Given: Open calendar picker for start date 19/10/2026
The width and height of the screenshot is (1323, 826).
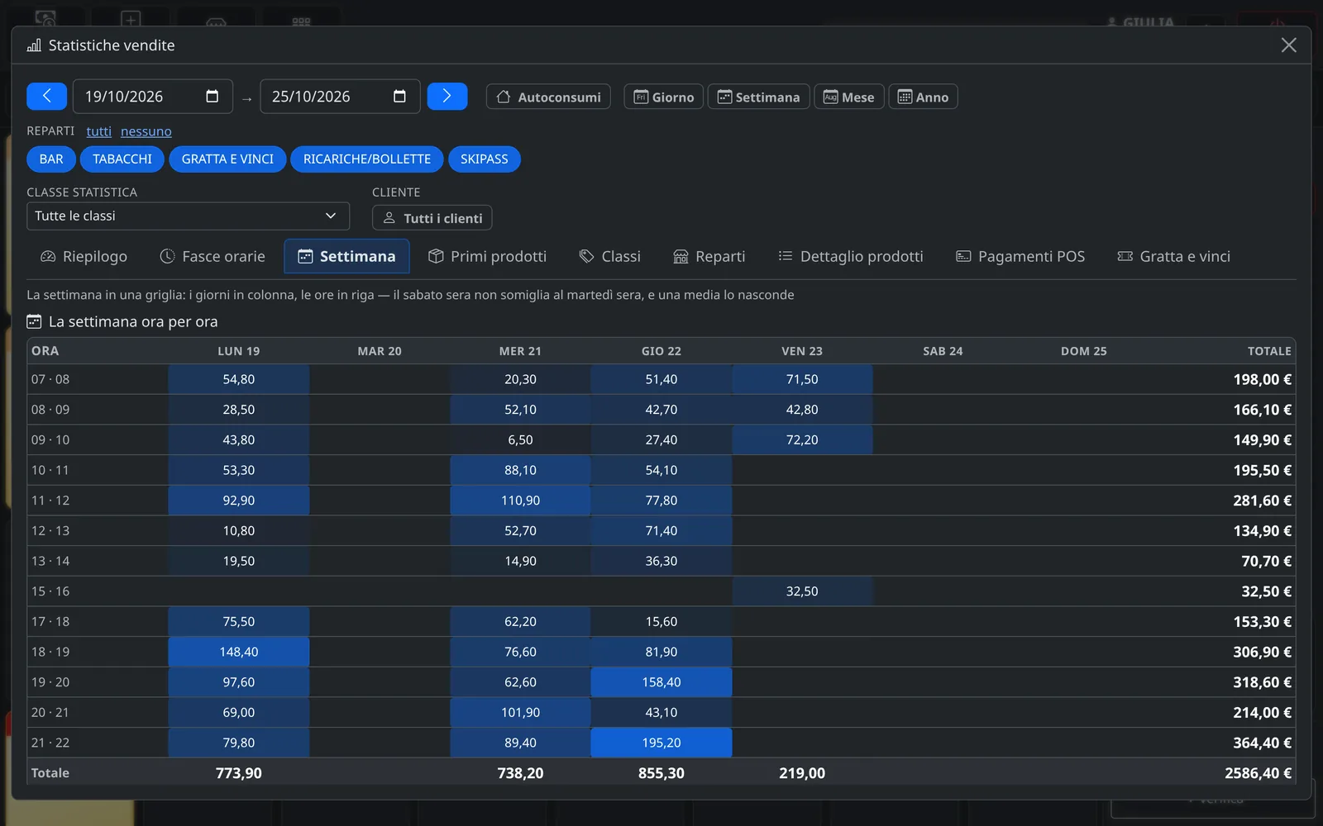Looking at the screenshot, I should [213, 97].
